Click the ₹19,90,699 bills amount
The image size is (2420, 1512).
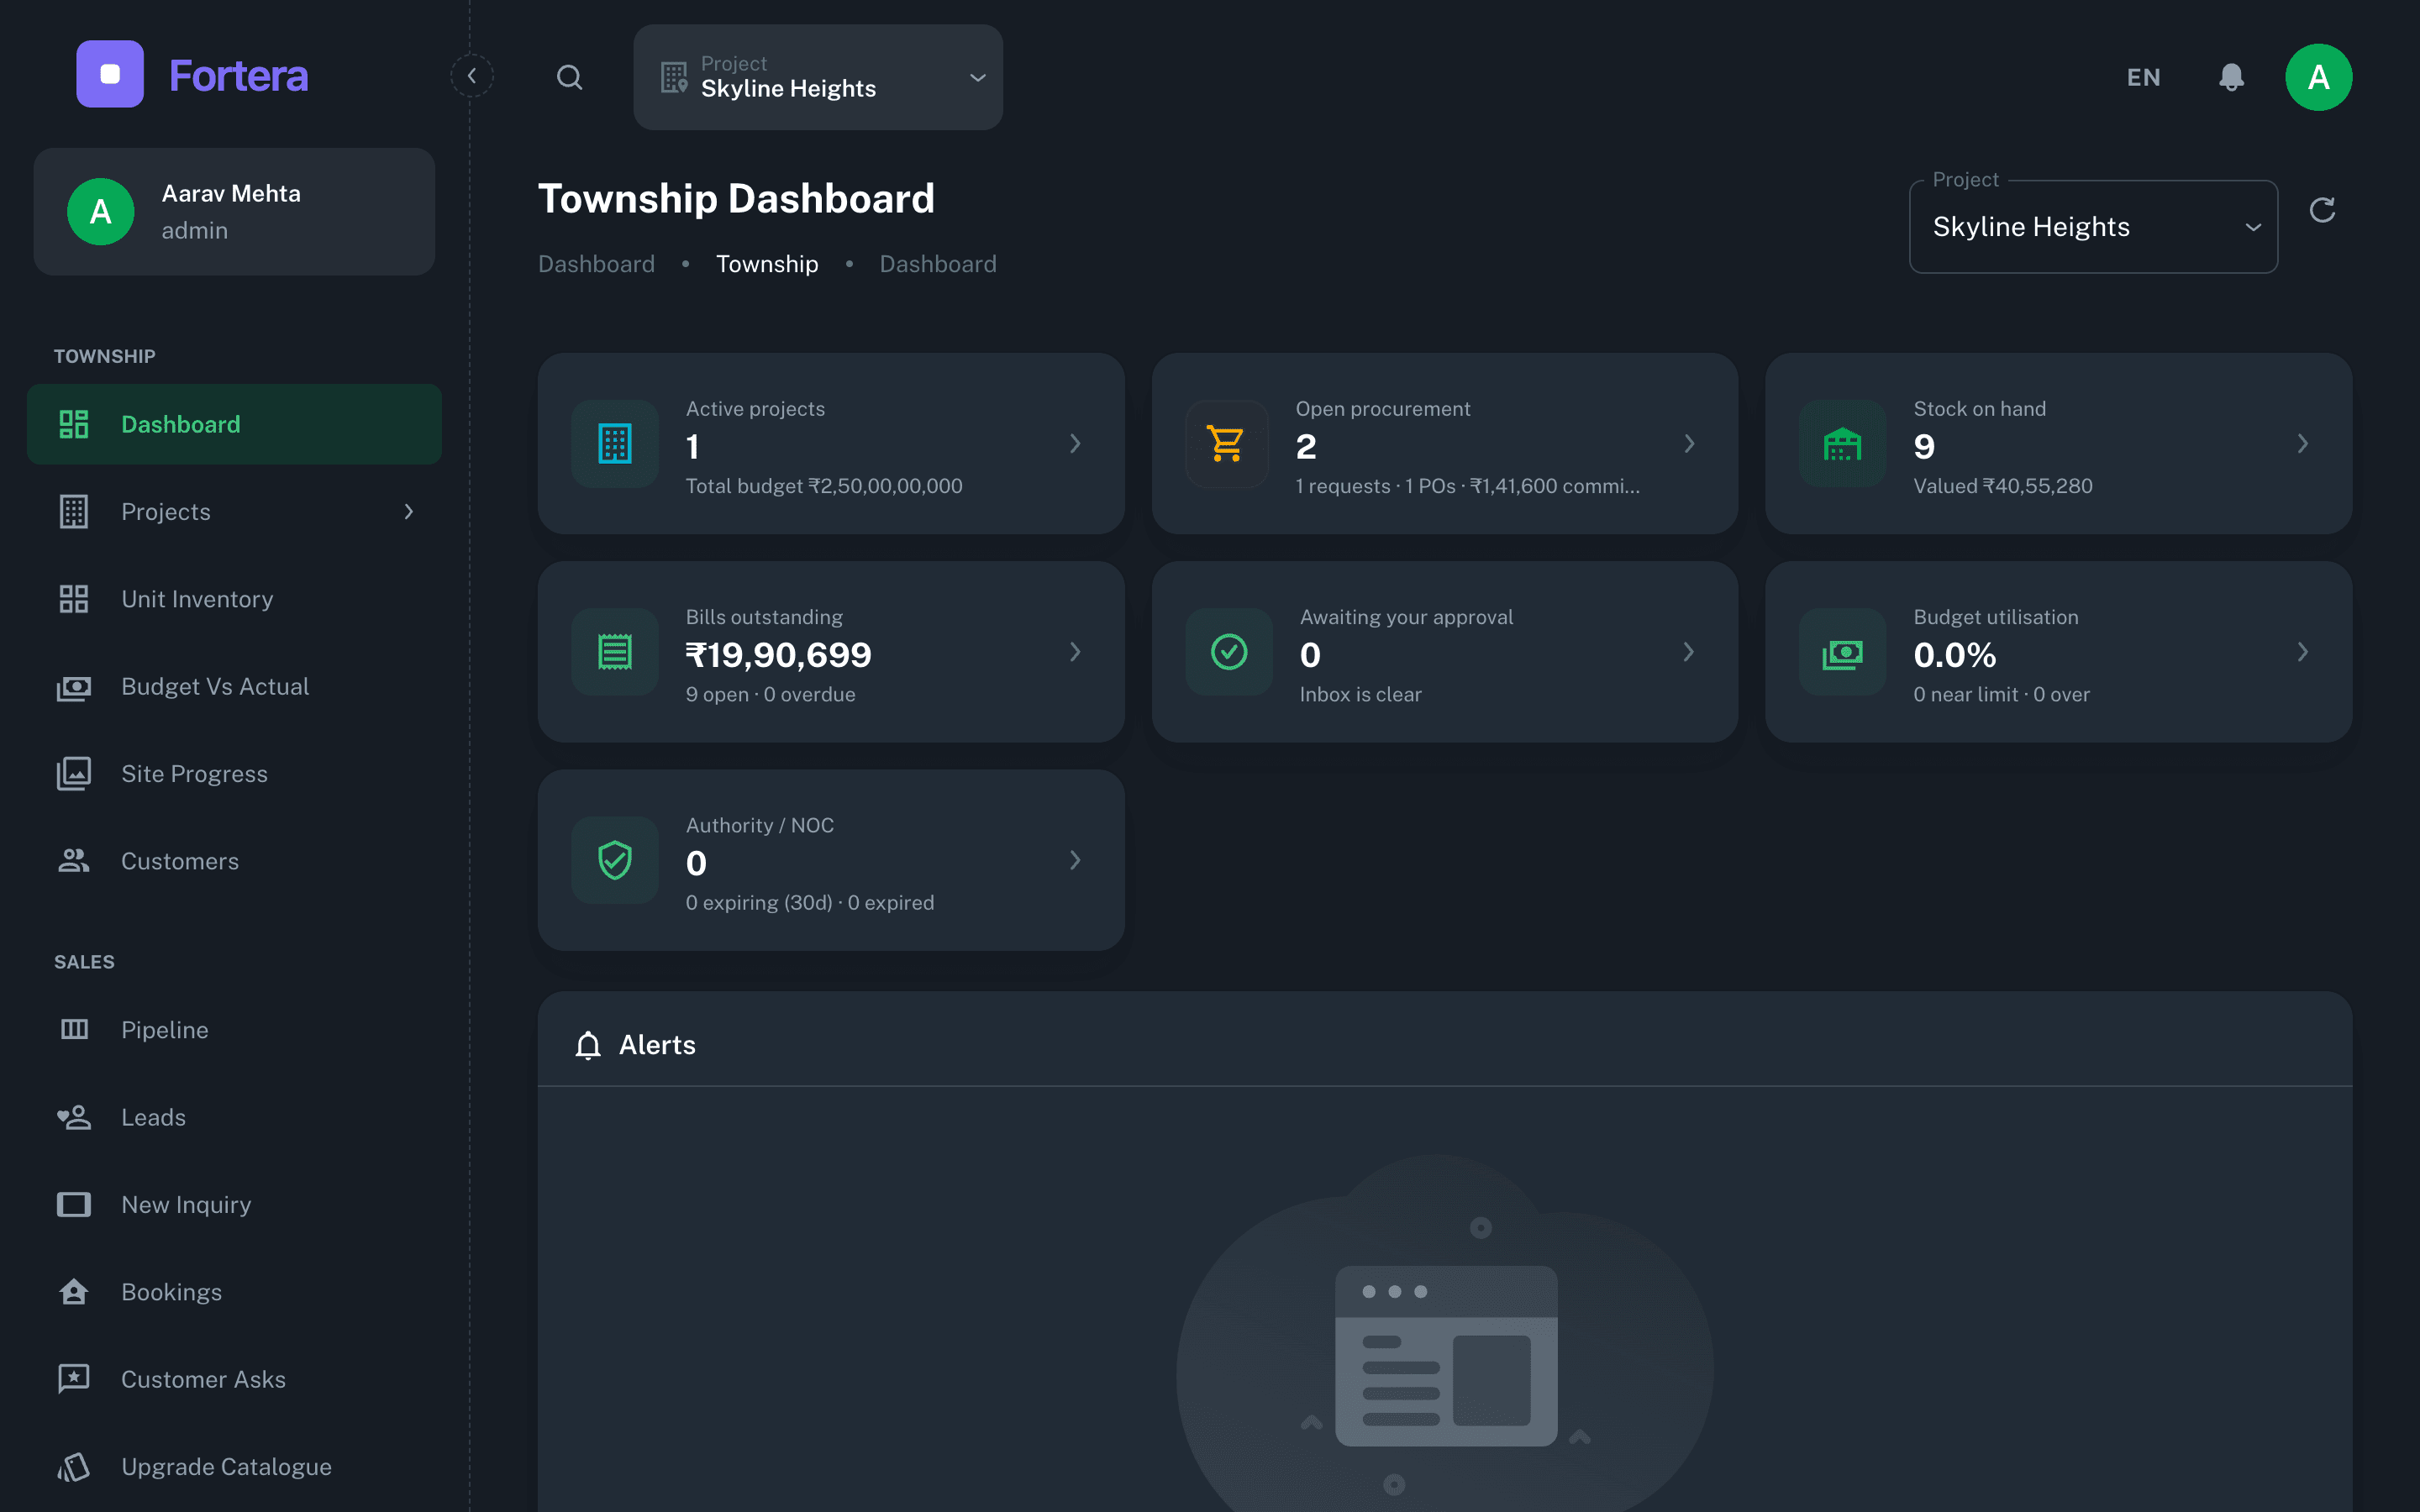(778, 655)
